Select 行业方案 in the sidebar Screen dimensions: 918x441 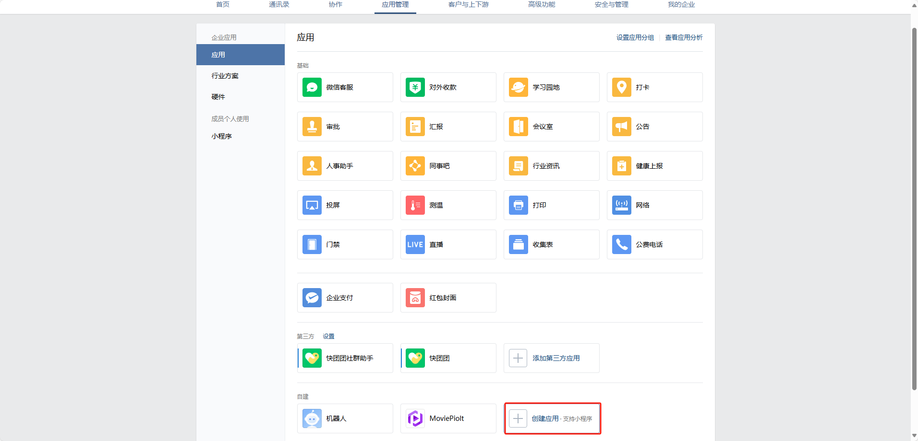(225, 76)
